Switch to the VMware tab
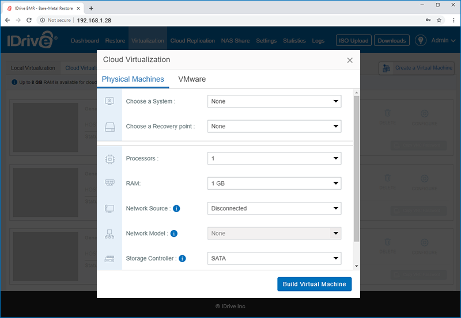 pos(192,79)
